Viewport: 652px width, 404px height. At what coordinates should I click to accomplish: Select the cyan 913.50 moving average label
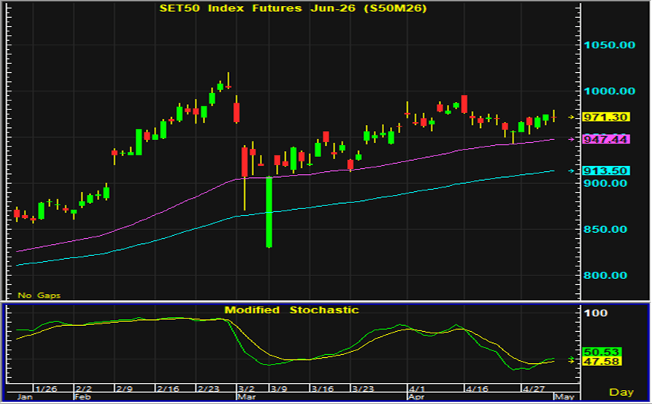tap(607, 171)
